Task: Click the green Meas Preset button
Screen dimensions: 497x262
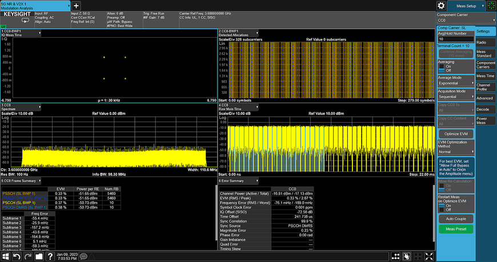Action: point(456,229)
